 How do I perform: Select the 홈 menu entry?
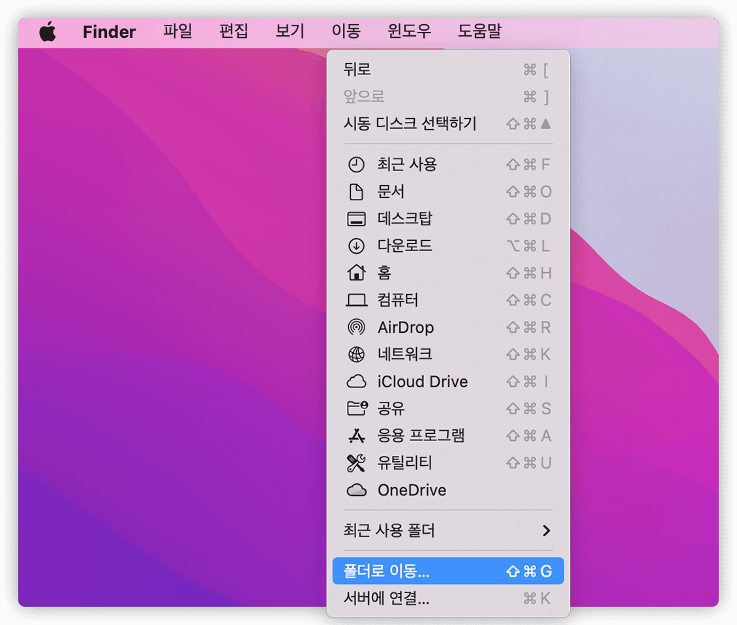[448, 273]
